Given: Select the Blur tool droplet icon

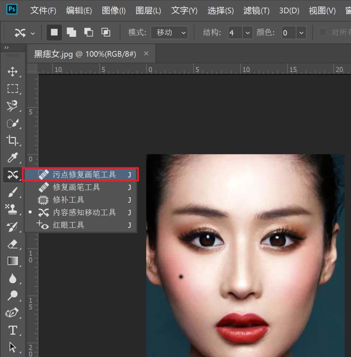Looking at the screenshot, I should [13, 279].
